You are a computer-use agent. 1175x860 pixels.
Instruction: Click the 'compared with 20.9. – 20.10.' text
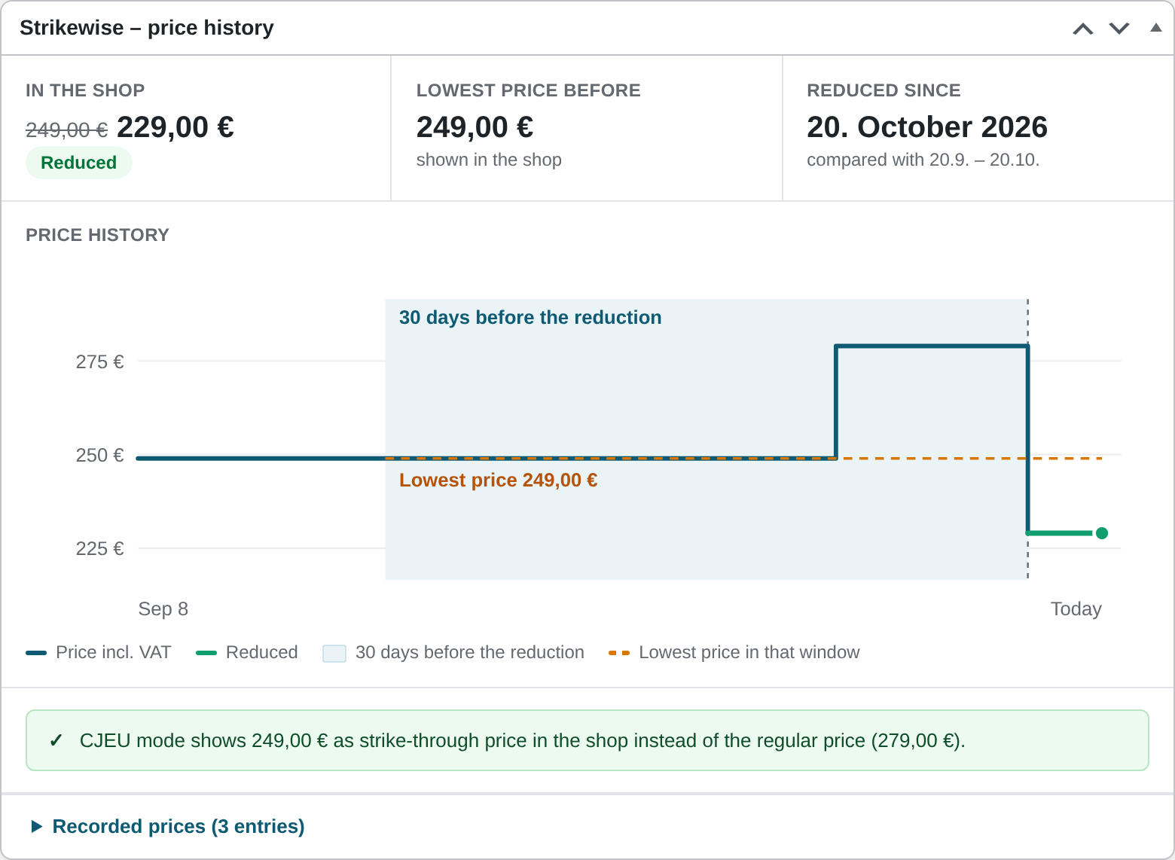click(923, 160)
